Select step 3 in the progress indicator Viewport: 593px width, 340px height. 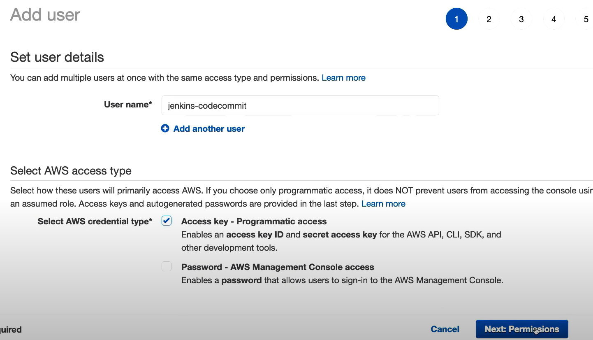(521, 19)
